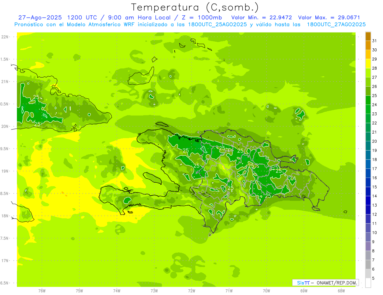Viewport: 383px width, 295px height.
Task: Click 'Valor Max. = 29.0671' readout
Action: tap(329, 18)
